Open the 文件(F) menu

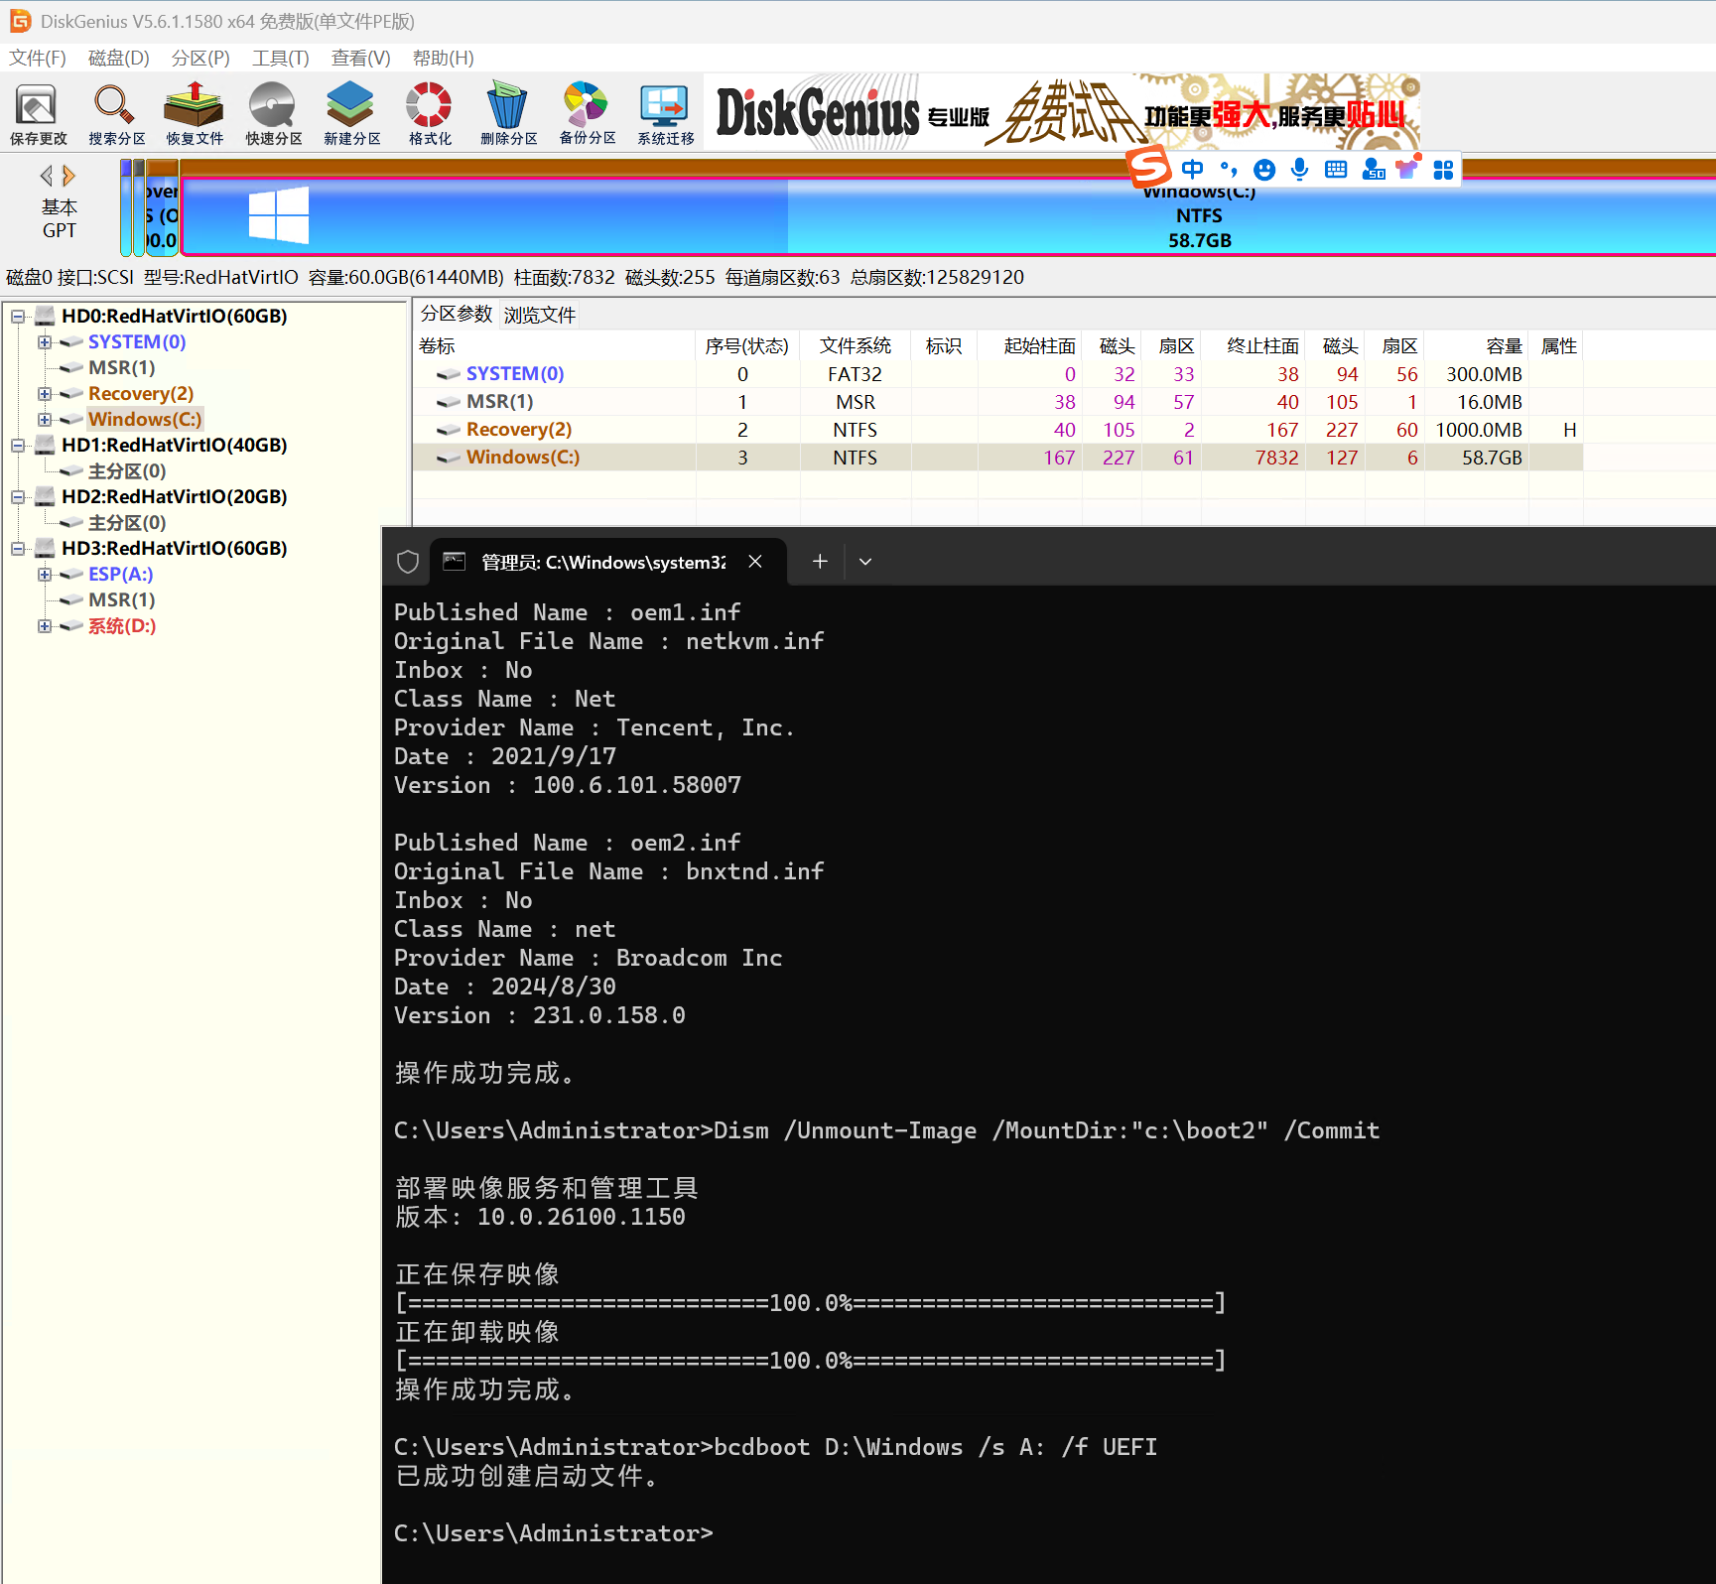tap(38, 58)
